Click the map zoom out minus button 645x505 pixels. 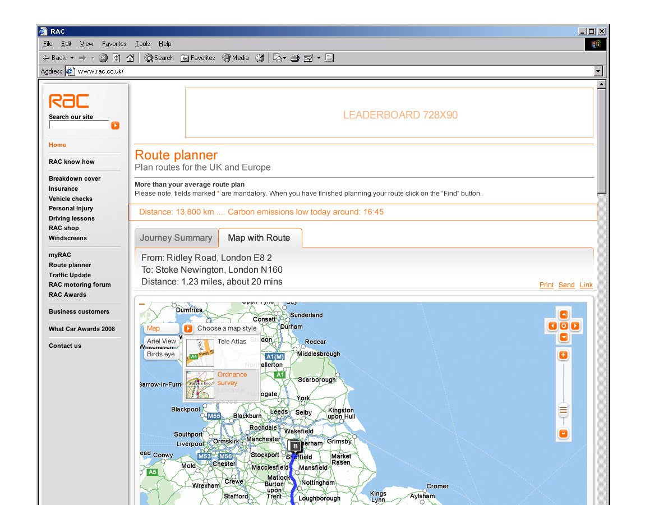point(563,434)
